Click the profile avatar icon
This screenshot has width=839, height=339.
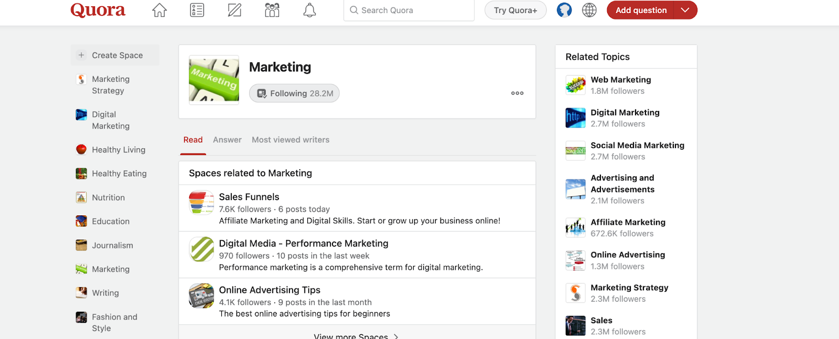[564, 10]
